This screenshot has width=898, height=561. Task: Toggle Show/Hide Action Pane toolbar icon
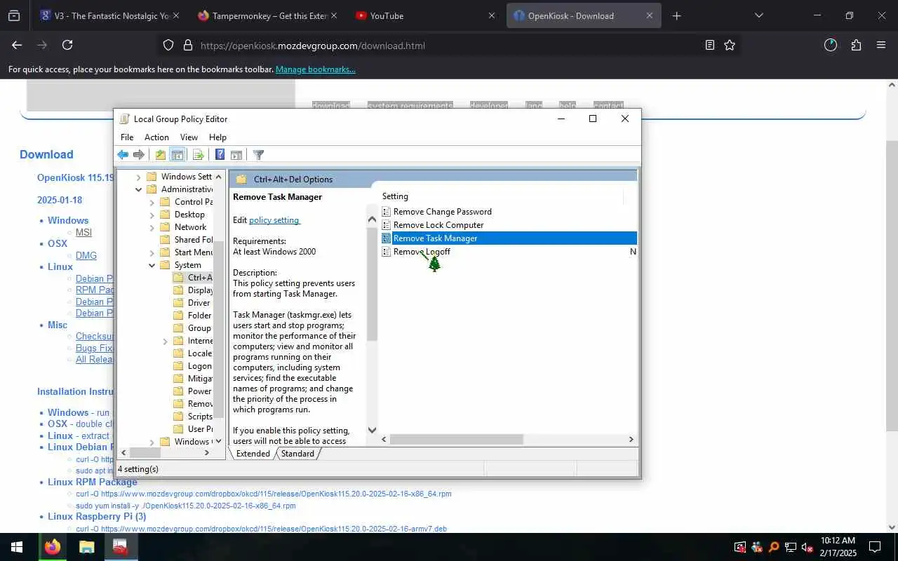pyautogui.click(x=236, y=155)
